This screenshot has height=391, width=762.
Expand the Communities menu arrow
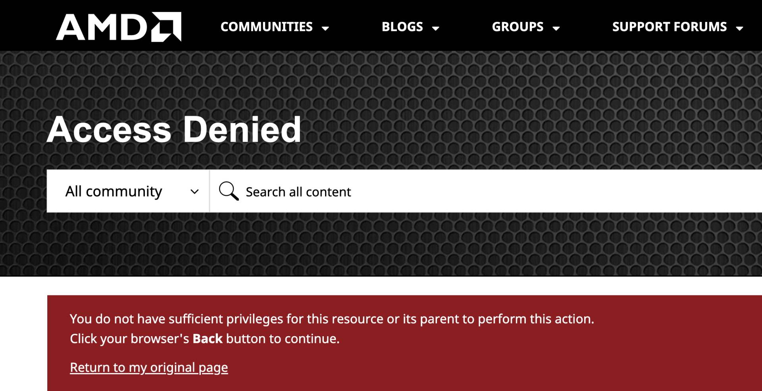tap(325, 28)
